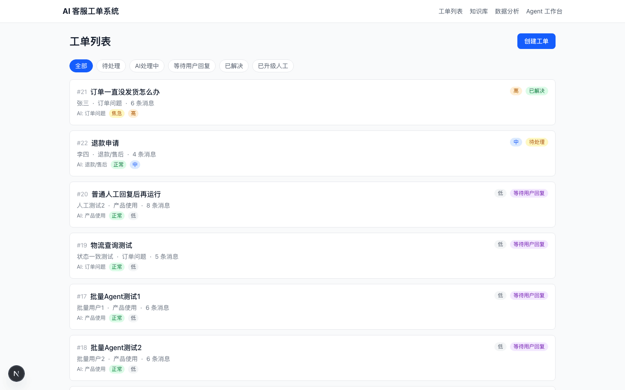Open ticket 普通人工回复后再运行
The width and height of the screenshot is (625, 390).
click(126, 194)
